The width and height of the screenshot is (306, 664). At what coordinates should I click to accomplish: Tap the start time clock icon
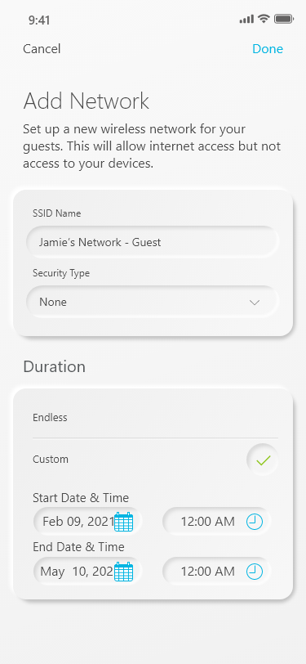(255, 522)
